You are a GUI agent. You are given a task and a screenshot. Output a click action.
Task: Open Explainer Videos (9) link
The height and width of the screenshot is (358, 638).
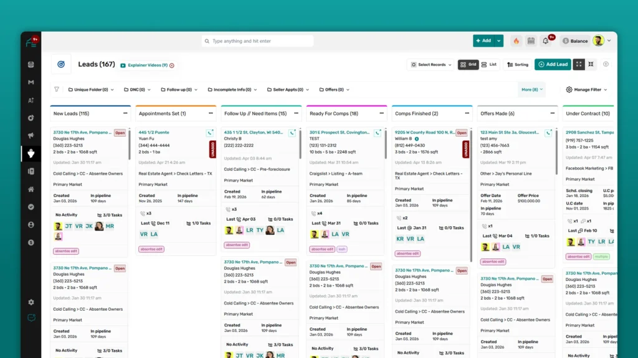tap(147, 65)
